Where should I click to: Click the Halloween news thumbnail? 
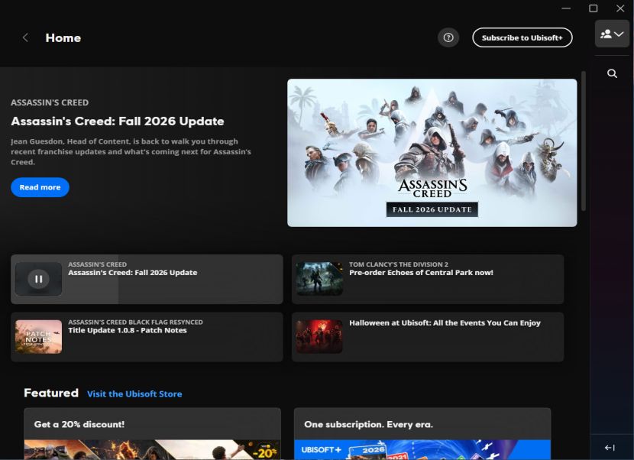(319, 337)
